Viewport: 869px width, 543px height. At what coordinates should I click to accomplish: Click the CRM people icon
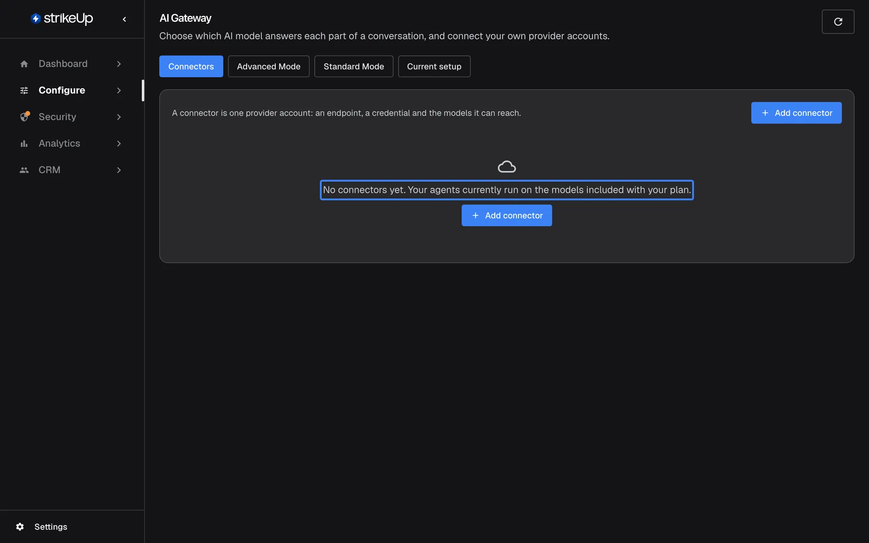pyautogui.click(x=24, y=170)
